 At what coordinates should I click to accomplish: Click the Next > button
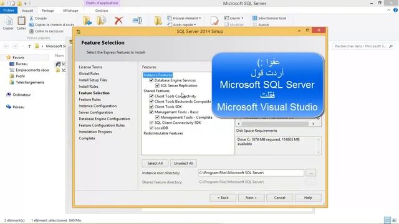point(251,198)
